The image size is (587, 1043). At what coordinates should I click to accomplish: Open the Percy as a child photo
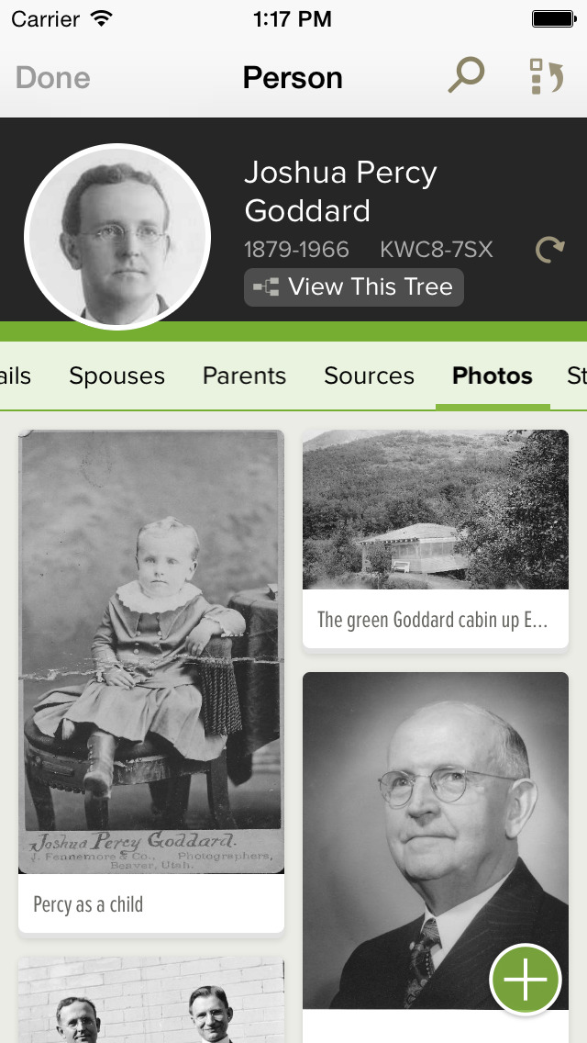click(x=151, y=681)
